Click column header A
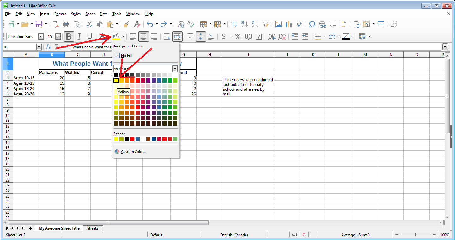This screenshot has height=240, width=455. (x=26, y=55)
